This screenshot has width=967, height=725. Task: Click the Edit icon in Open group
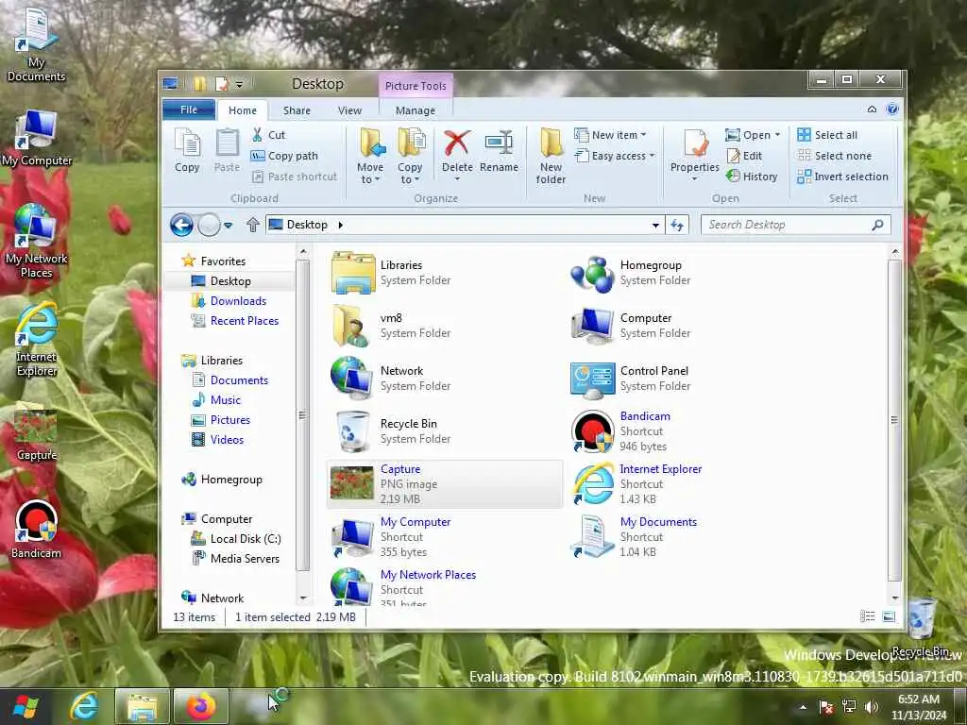tap(733, 156)
